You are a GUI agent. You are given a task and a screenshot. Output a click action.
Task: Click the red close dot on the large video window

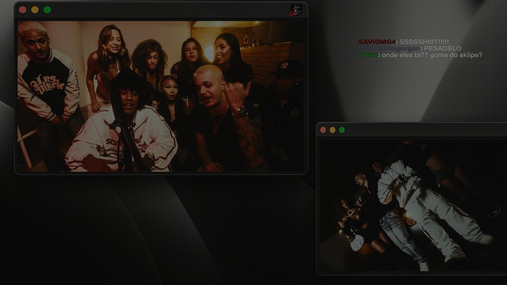click(x=23, y=10)
